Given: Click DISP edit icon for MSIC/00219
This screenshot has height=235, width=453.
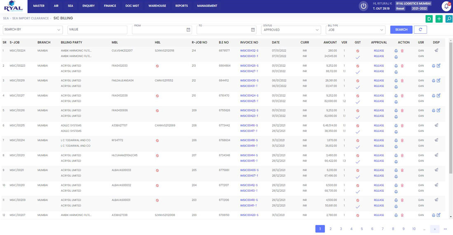Looking at the screenshot, I should click(439, 80).
